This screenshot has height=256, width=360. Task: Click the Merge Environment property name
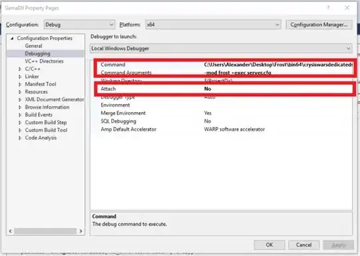point(123,113)
